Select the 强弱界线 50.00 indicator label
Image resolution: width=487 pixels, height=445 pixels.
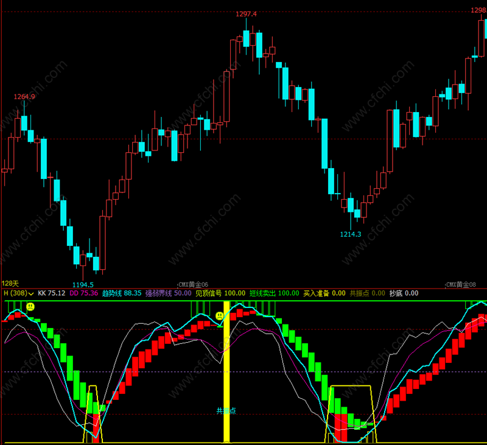(x=169, y=293)
